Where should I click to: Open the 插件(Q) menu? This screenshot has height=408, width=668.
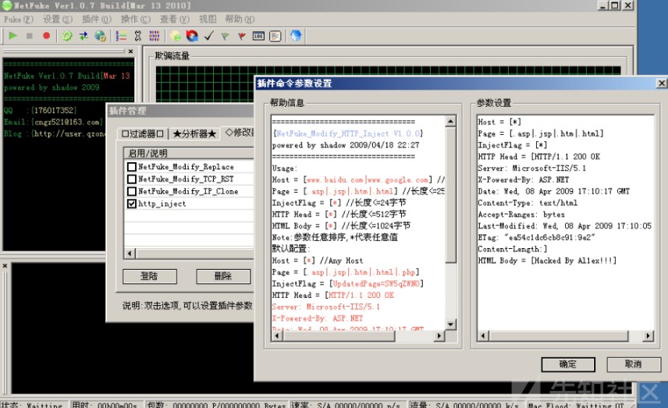point(96,20)
